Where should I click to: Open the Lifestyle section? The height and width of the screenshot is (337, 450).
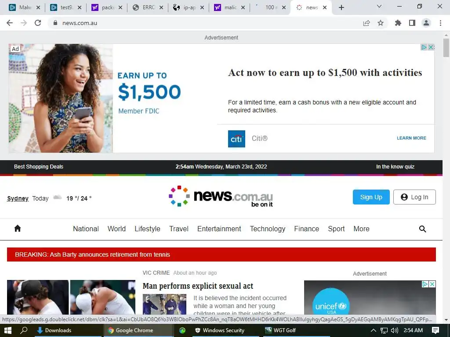point(148,229)
